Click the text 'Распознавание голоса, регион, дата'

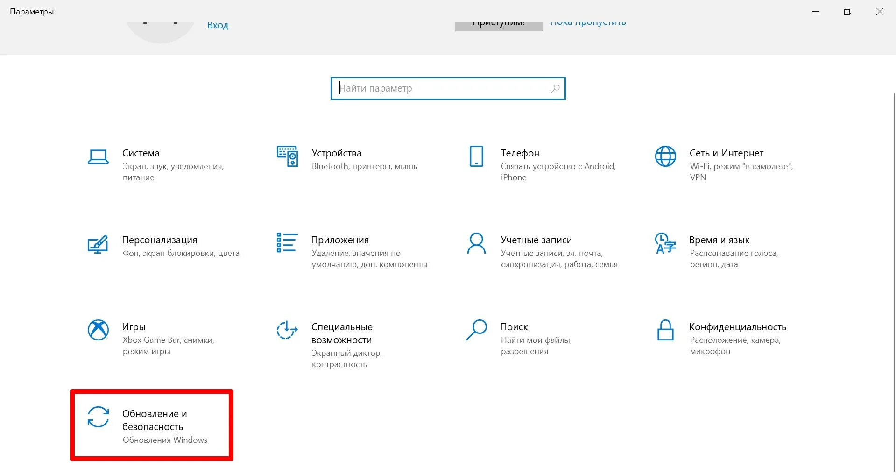point(734,259)
